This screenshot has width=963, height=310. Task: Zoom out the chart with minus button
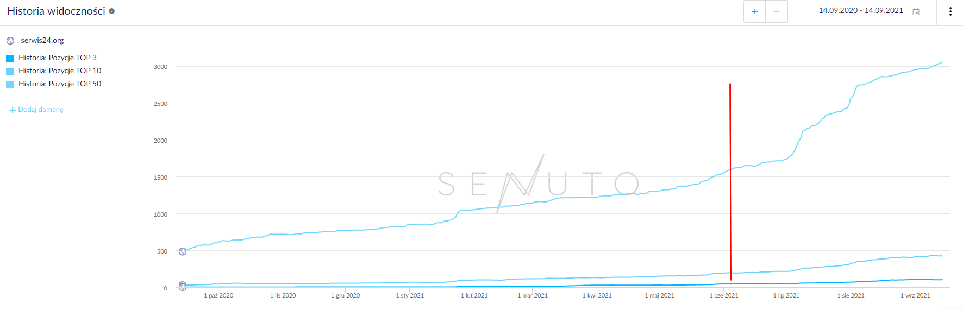coord(777,11)
